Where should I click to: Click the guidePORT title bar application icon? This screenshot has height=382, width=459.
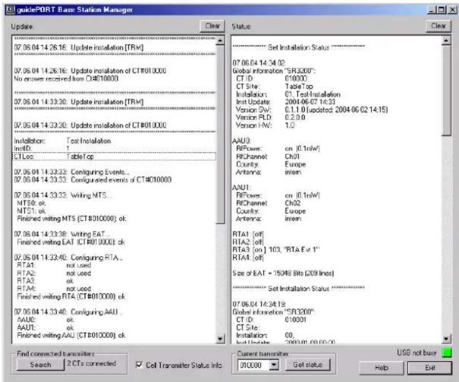pyautogui.click(x=10, y=10)
